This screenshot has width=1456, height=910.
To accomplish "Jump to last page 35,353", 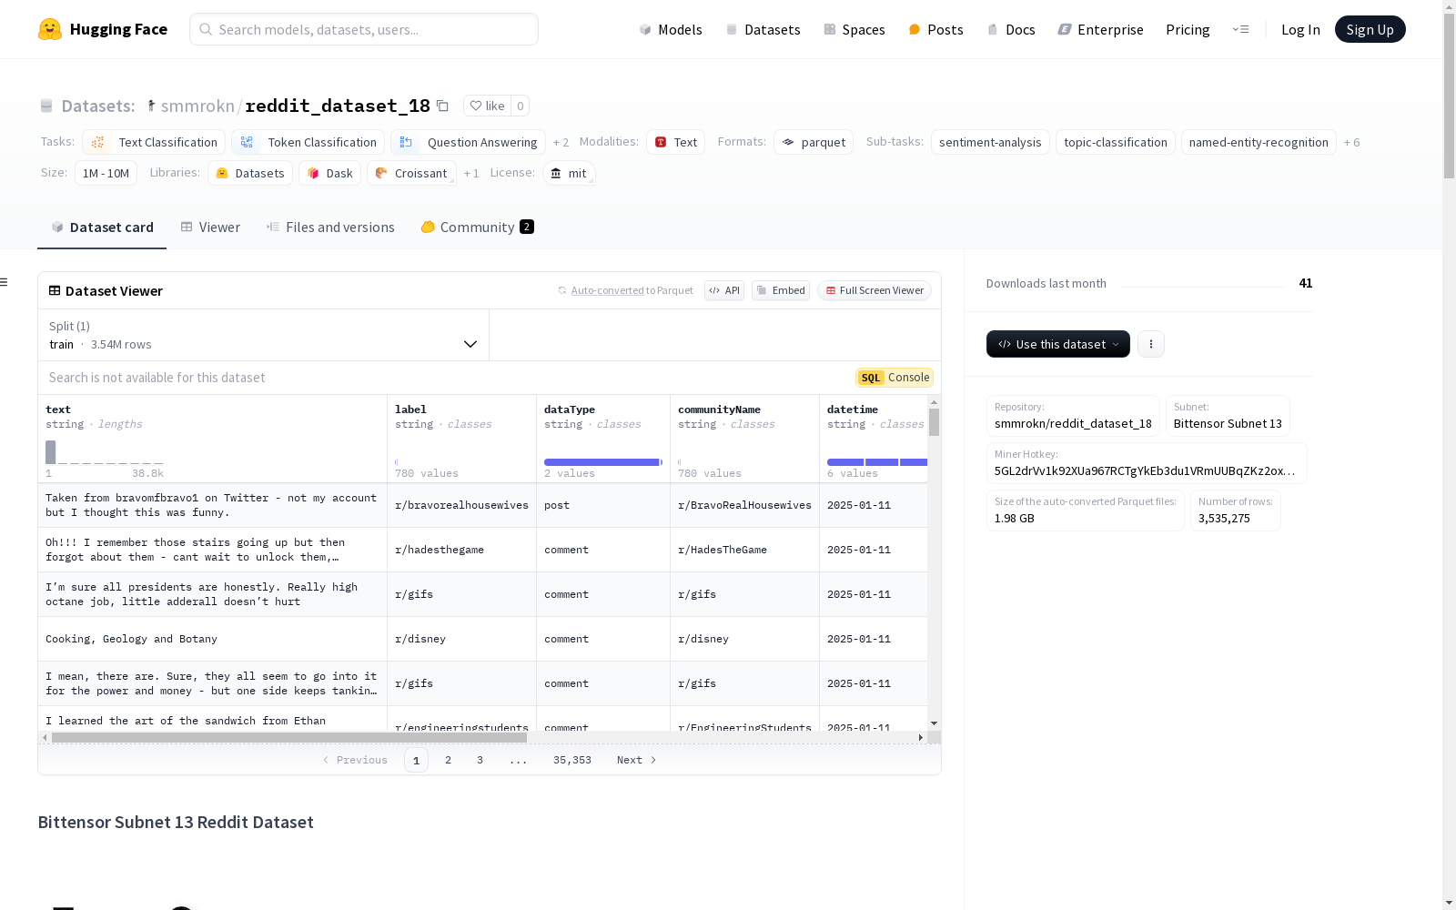I will pos(572,760).
